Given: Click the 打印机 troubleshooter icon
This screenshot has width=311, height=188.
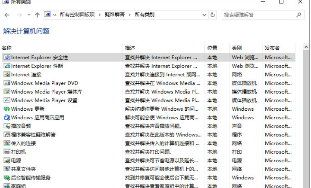Looking at the screenshot, I should (7, 152).
